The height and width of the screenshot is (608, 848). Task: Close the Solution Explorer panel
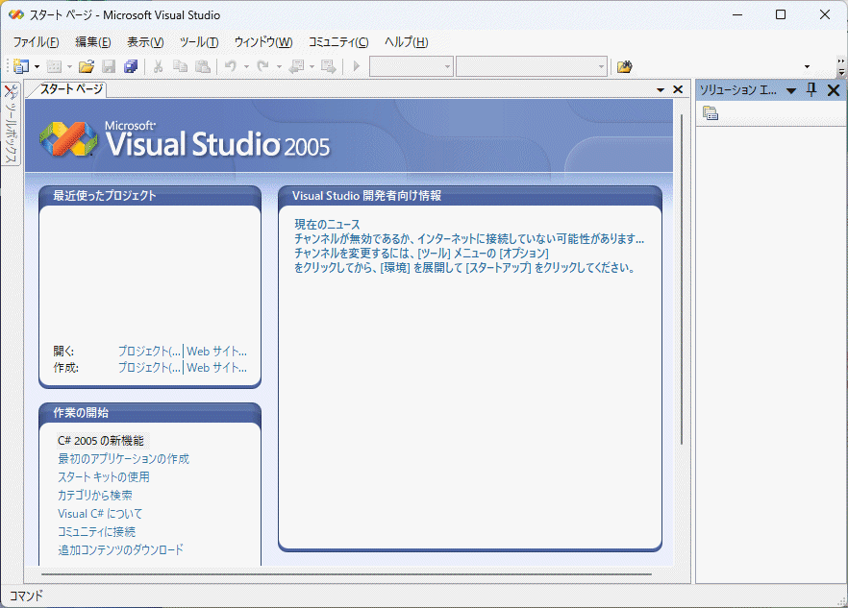[x=834, y=90]
